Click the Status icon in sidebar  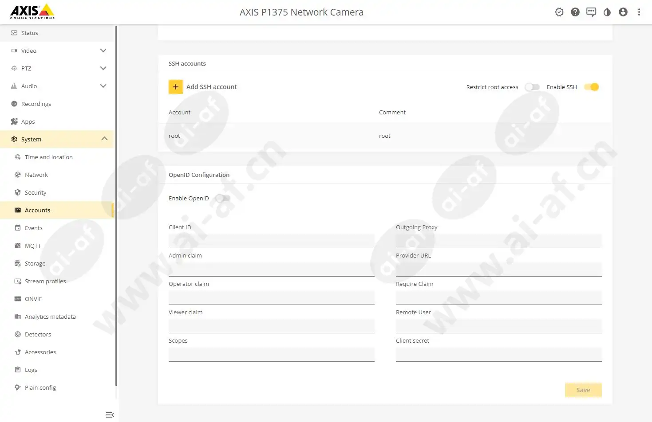coord(14,33)
